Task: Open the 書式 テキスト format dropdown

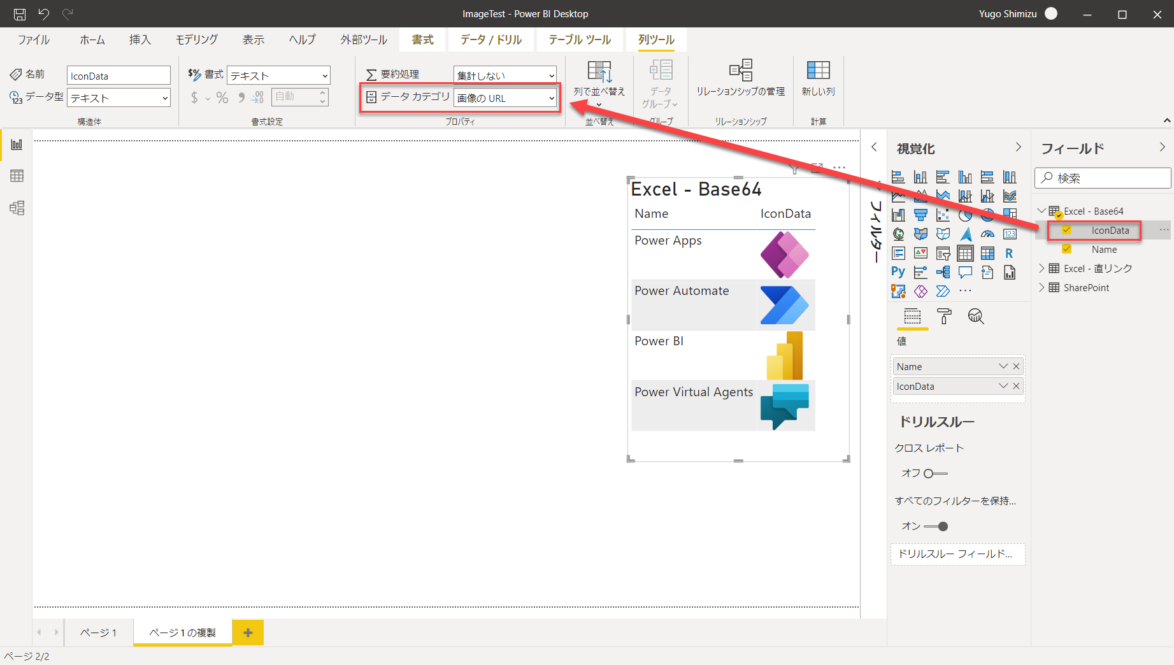Action: click(x=278, y=76)
